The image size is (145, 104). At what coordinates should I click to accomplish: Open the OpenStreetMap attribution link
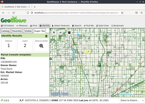tap(126, 94)
